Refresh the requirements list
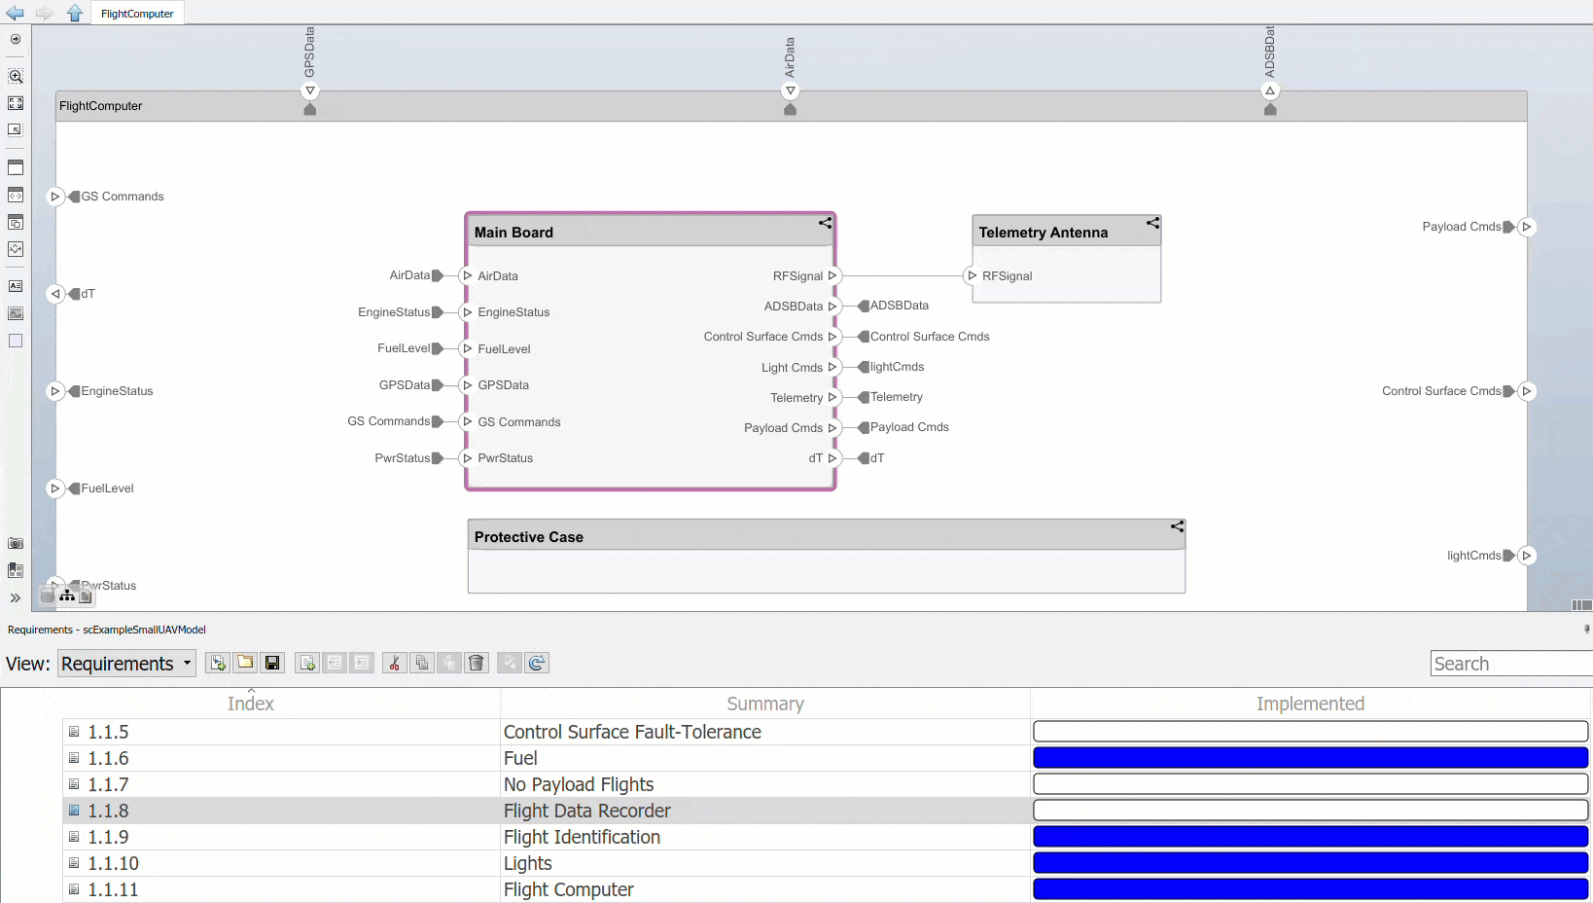This screenshot has width=1593, height=903. 537,663
